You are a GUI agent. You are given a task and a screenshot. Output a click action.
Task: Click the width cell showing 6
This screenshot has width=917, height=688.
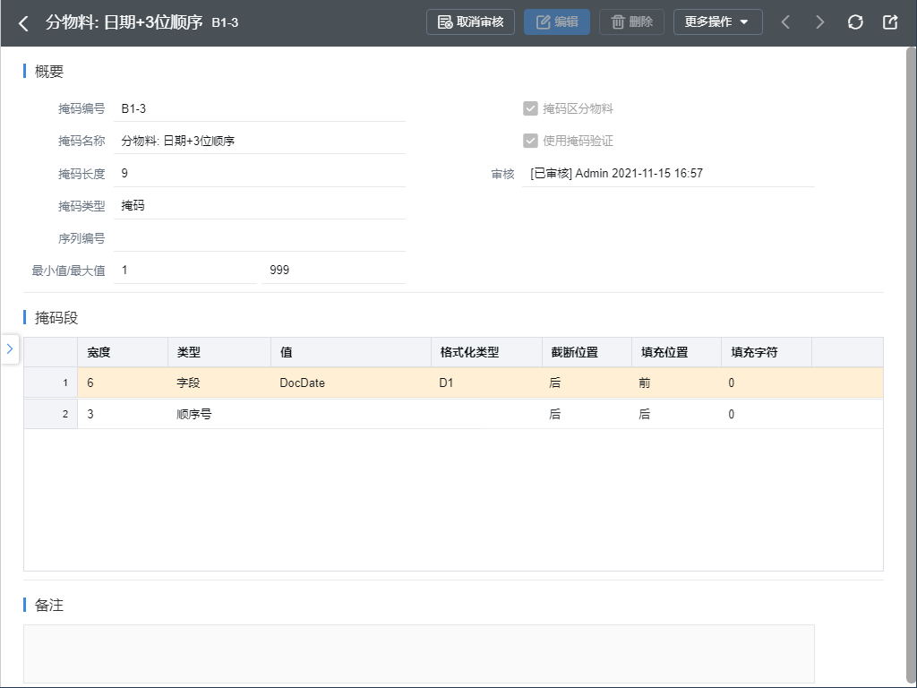point(123,383)
